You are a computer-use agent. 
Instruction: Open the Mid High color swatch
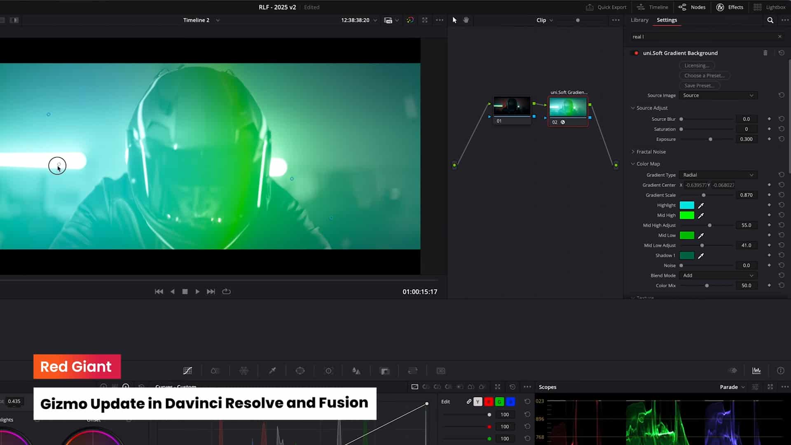(687, 215)
